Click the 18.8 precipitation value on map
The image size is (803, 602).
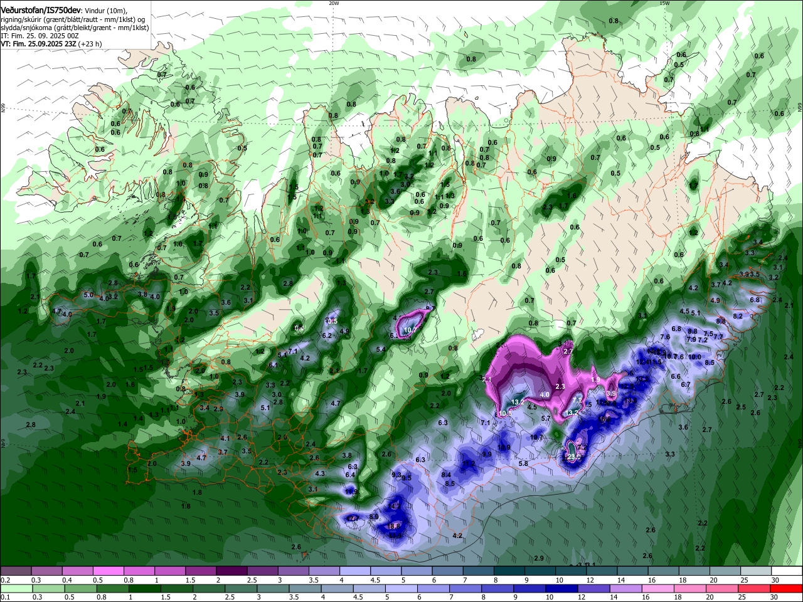394,526
